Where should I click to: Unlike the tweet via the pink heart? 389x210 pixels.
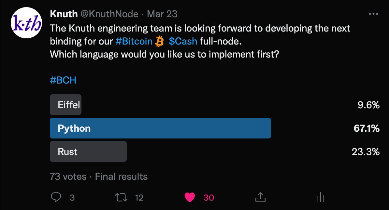(x=190, y=197)
